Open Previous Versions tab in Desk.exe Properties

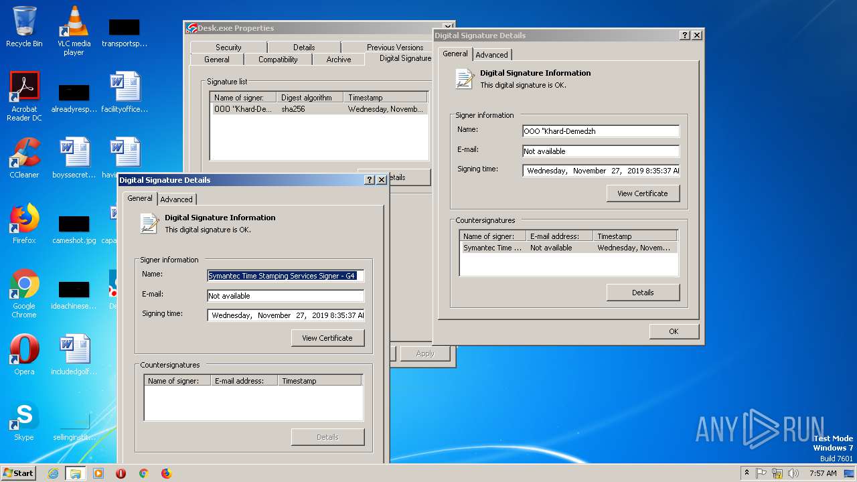(395, 48)
